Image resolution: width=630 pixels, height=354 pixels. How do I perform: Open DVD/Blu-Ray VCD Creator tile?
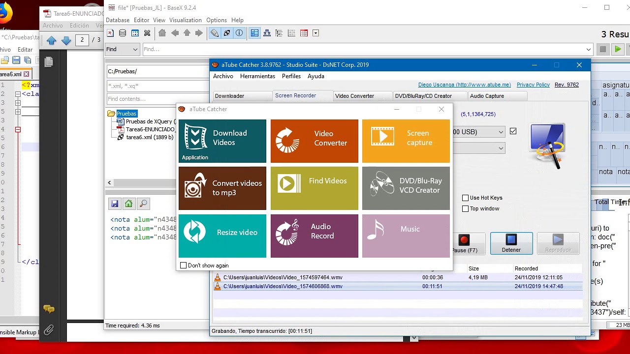406,188
